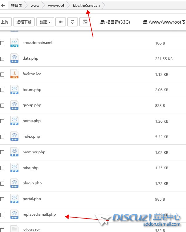Click the back arrow toolbar button
Image resolution: width=186 pixels, height=232 pixels.
point(61,22)
